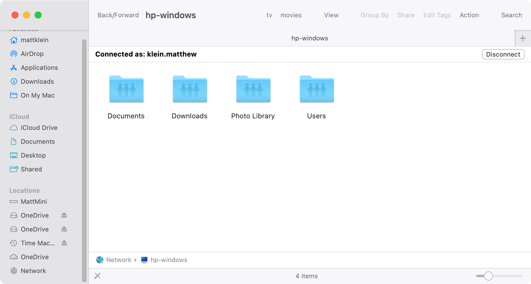
Task: Select iCloud Drive in the sidebar
Action: pyautogui.click(x=39, y=128)
